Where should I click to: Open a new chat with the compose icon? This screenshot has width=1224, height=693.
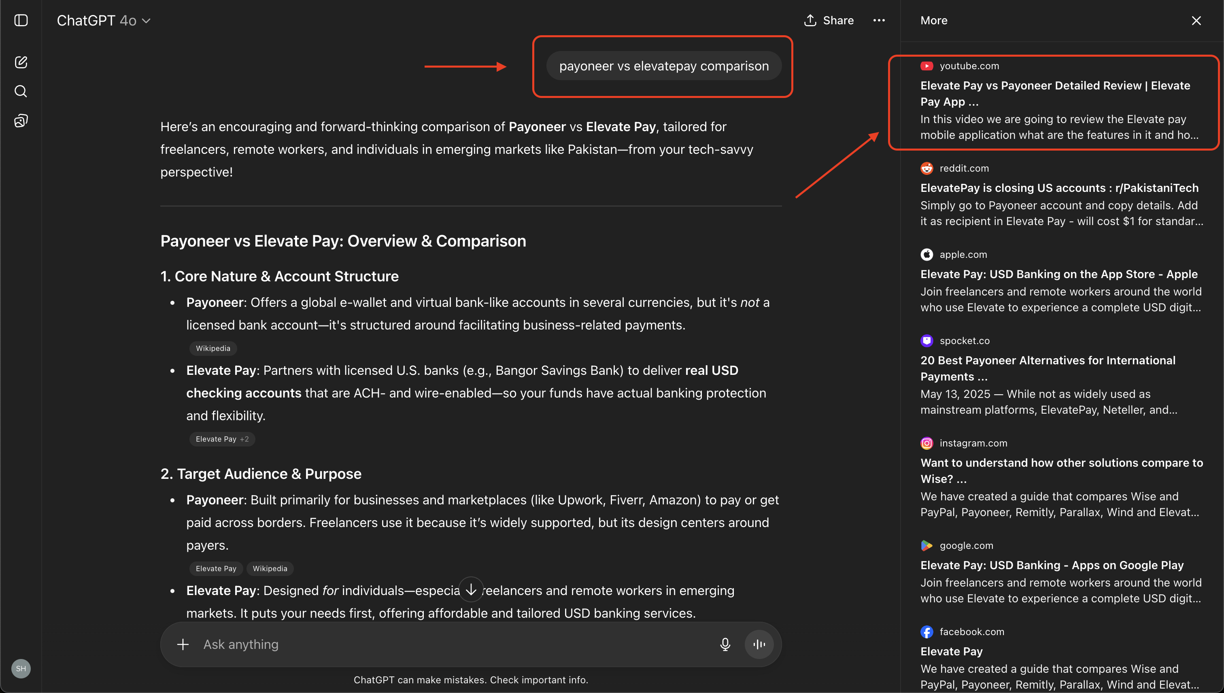pyautogui.click(x=21, y=62)
